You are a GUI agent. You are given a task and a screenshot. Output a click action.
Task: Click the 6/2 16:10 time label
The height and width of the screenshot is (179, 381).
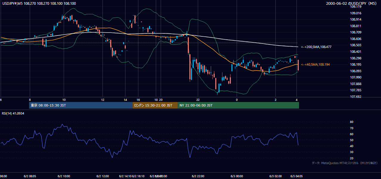(138, 176)
